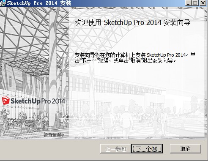Minimize the SketchUp installer window

click(x=188, y=3)
